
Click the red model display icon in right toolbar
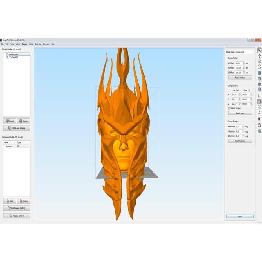click(x=259, y=119)
